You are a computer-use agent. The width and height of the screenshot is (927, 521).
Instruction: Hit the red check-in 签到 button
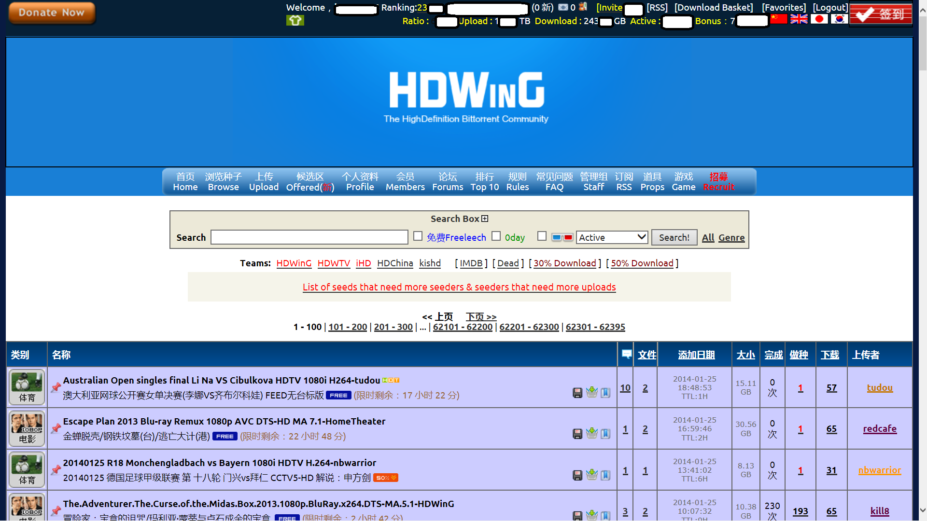(x=881, y=14)
